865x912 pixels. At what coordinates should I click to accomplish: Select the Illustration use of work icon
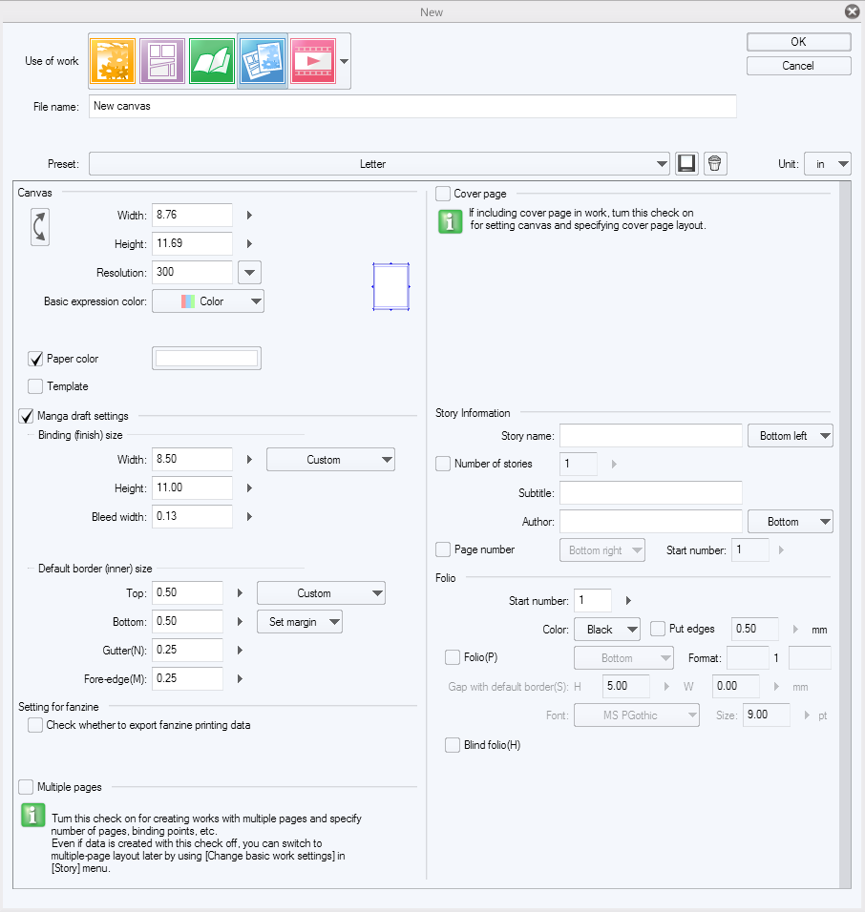click(x=113, y=60)
